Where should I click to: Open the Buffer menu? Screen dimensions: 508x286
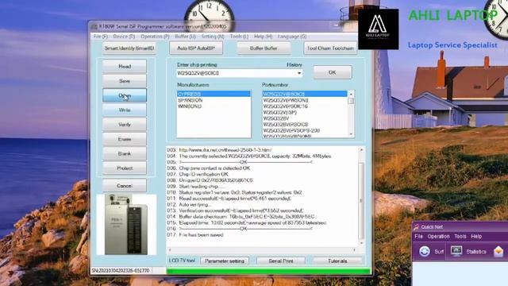[x=185, y=37]
